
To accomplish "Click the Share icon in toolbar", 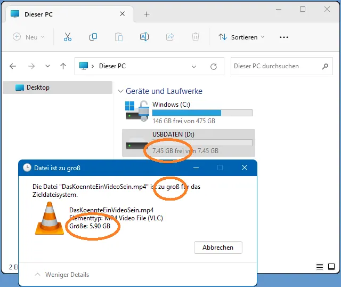I will (x=170, y=37).
